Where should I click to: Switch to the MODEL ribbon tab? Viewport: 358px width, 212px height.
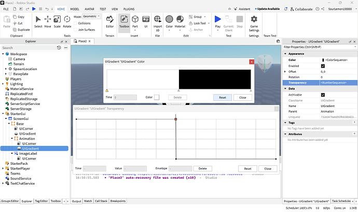[74, 9]
